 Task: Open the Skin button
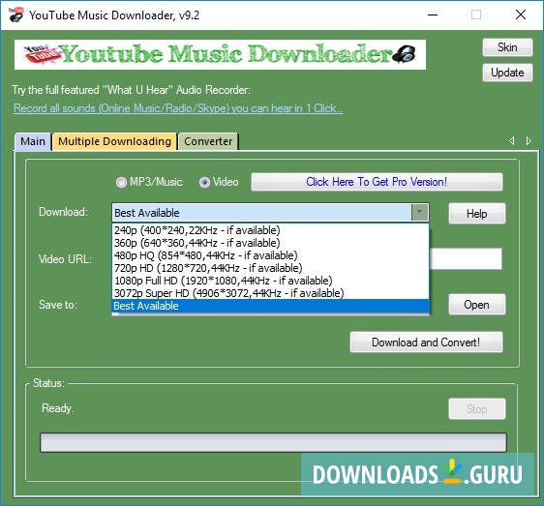(507, 47)
